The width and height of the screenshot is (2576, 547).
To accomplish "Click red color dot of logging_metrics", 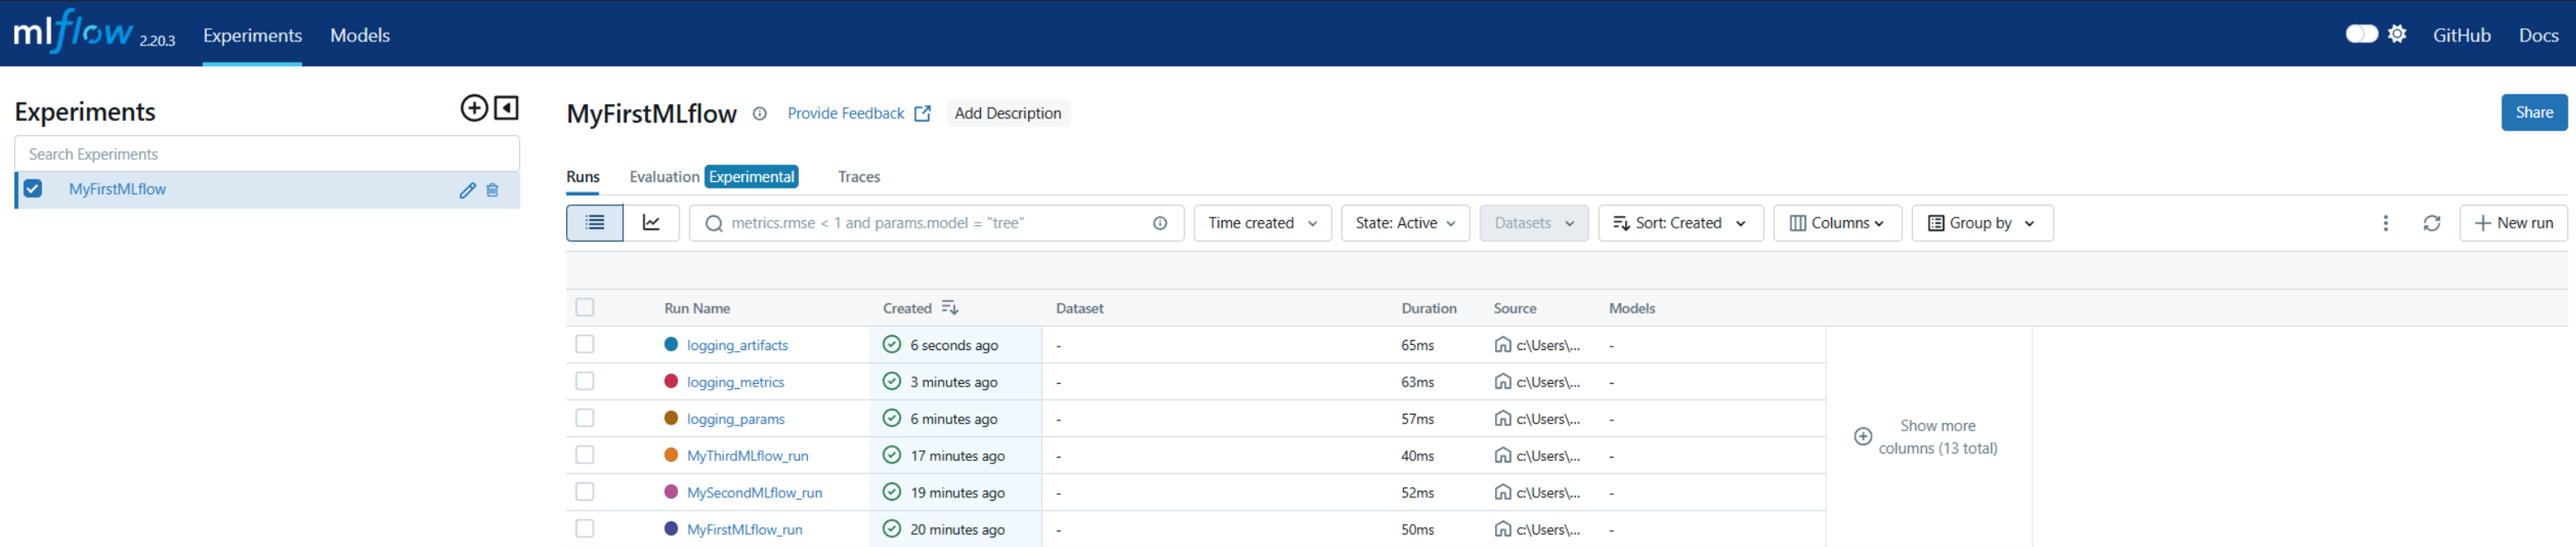I will click(x=671, y=381).
